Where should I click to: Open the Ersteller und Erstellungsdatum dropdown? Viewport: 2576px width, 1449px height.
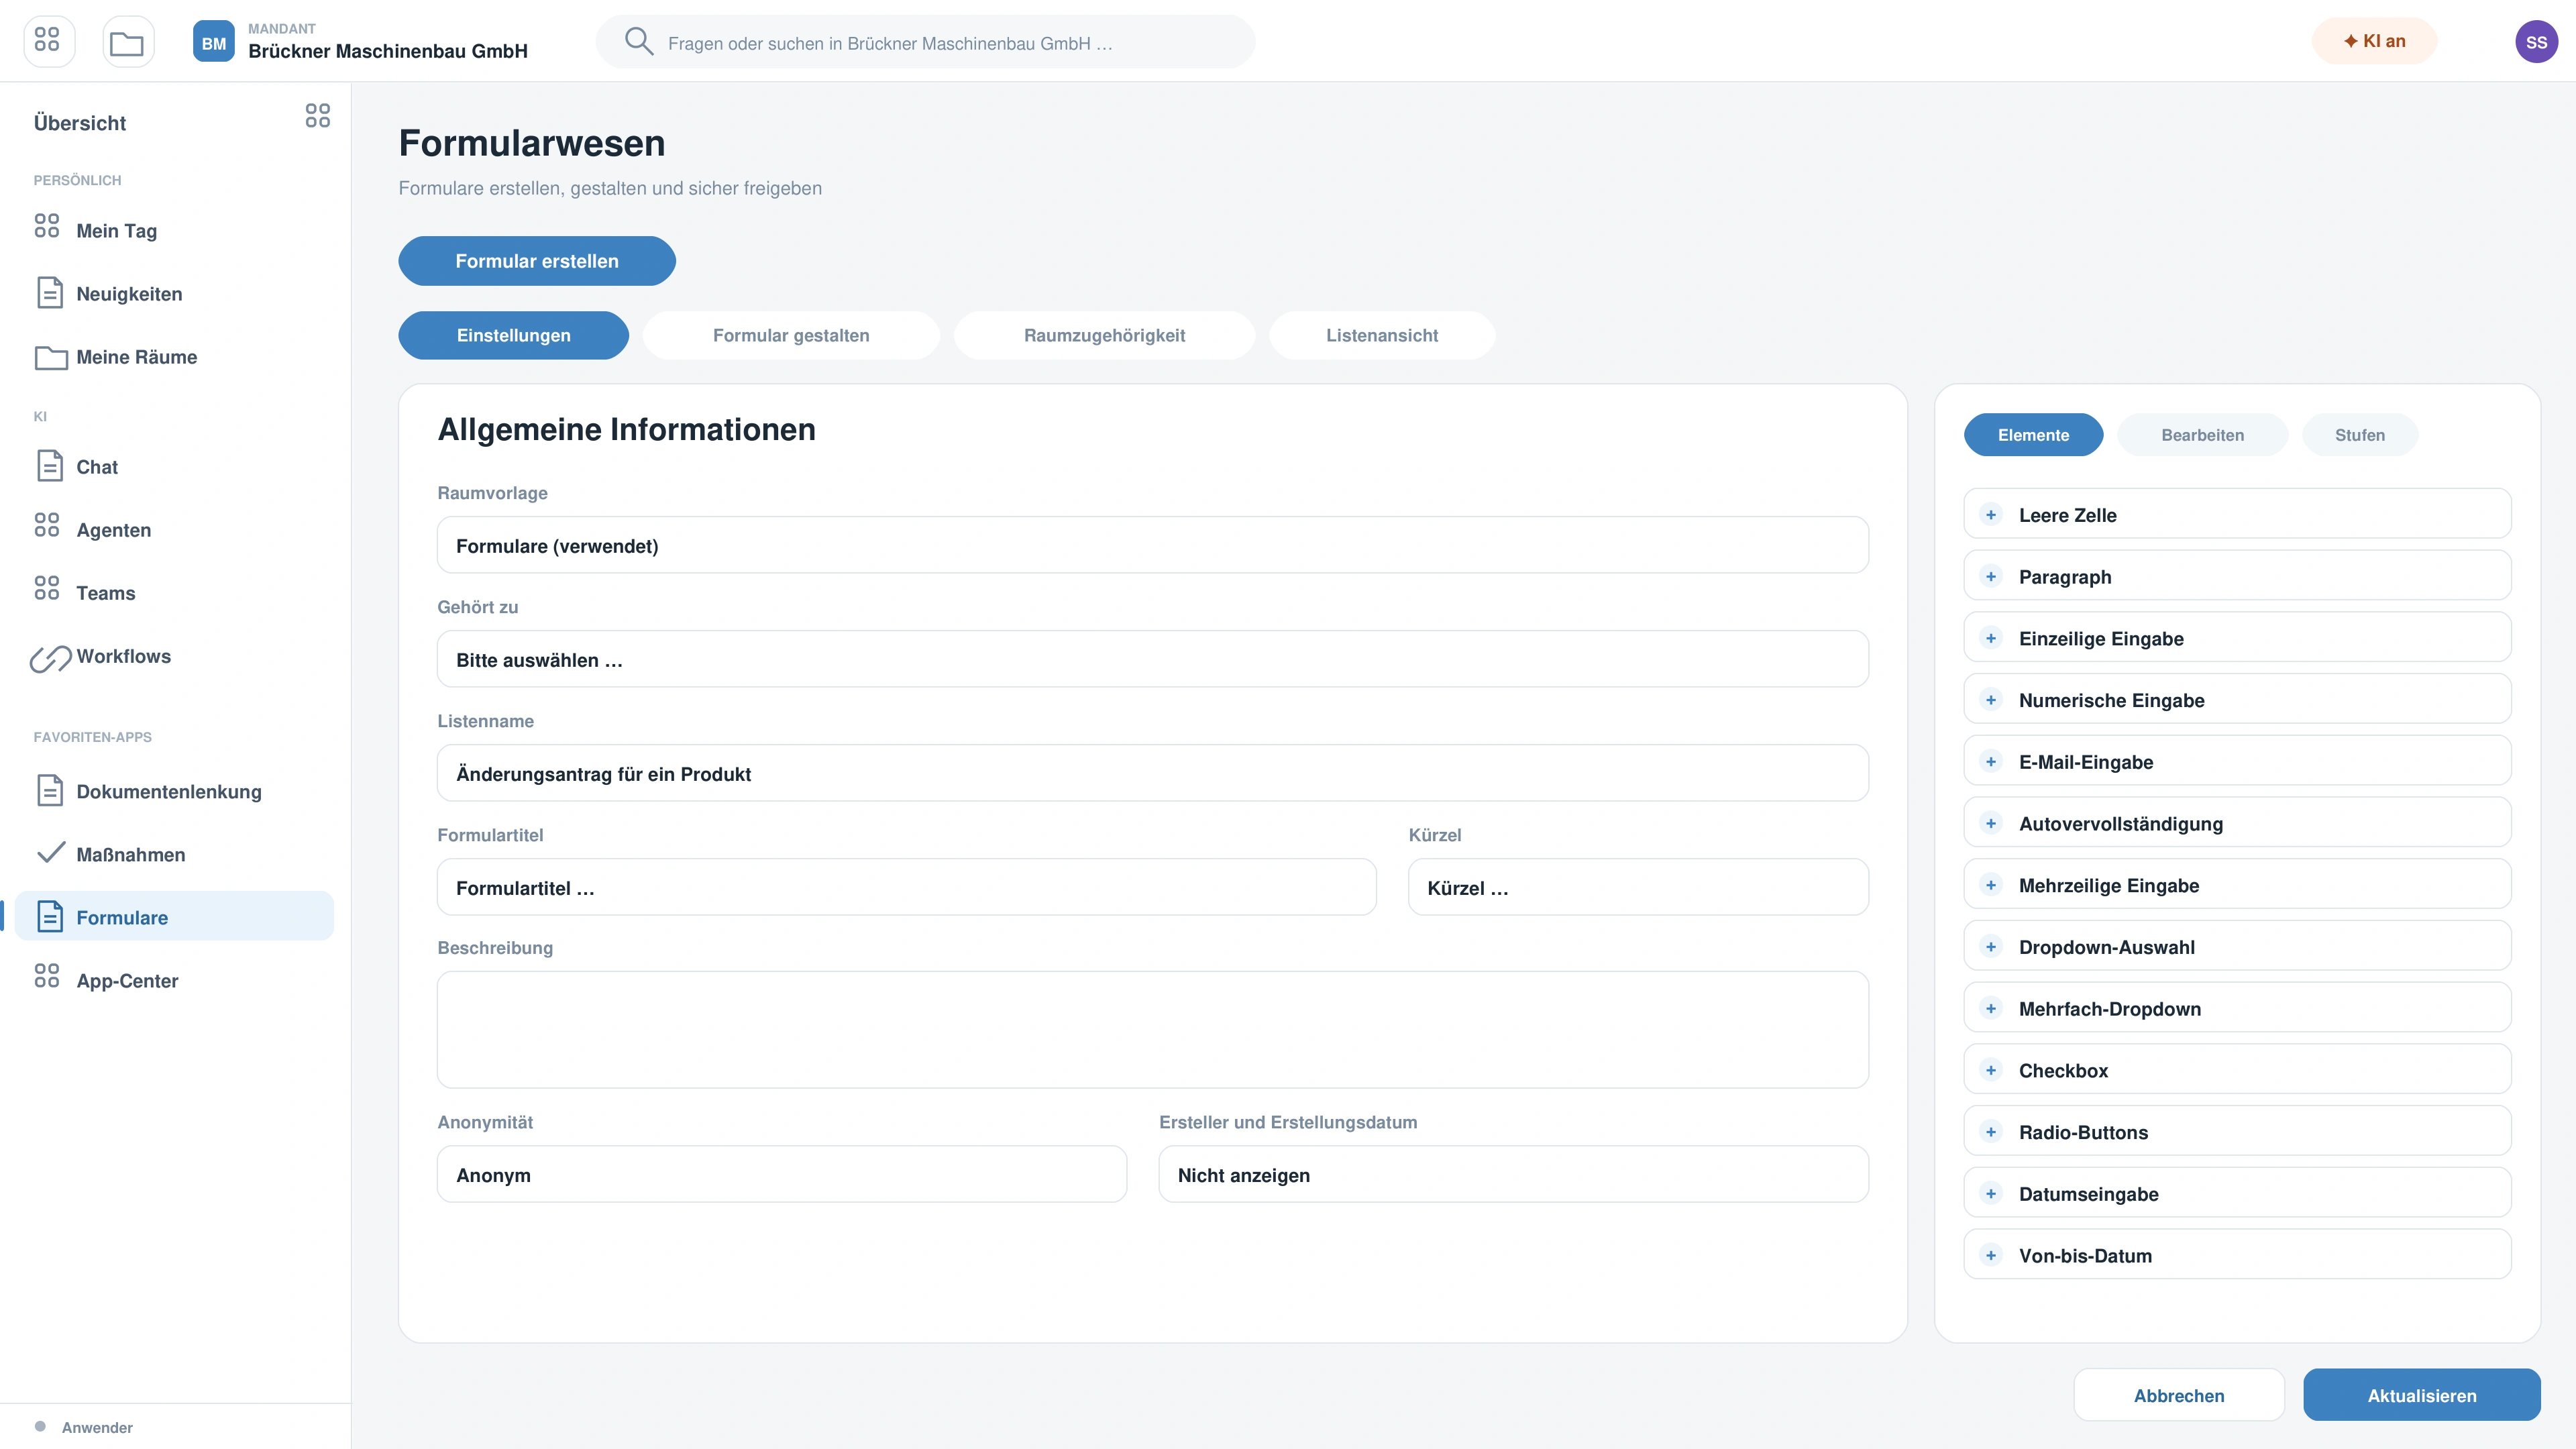pos(1513,1174)
